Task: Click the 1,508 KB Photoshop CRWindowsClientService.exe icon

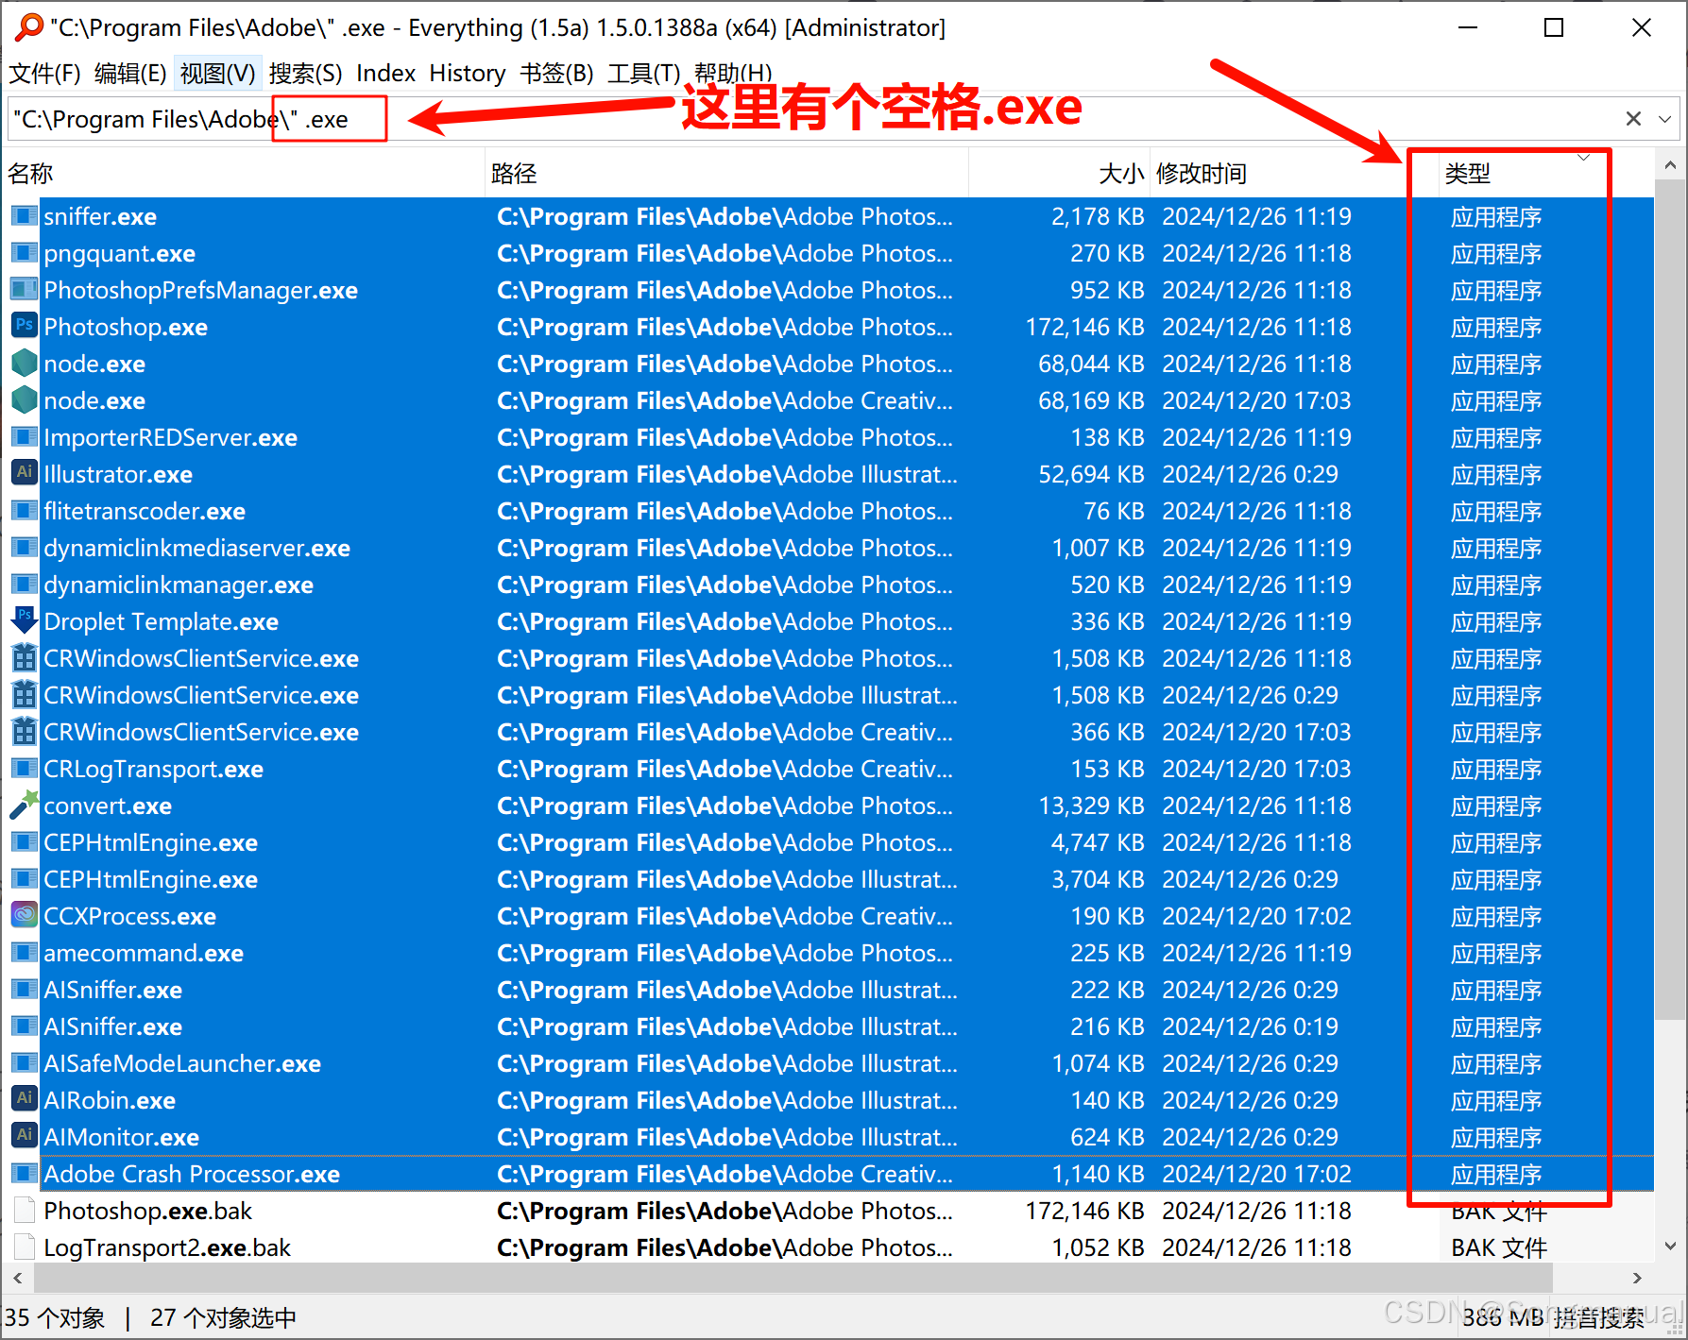Action: coord(25,658)
